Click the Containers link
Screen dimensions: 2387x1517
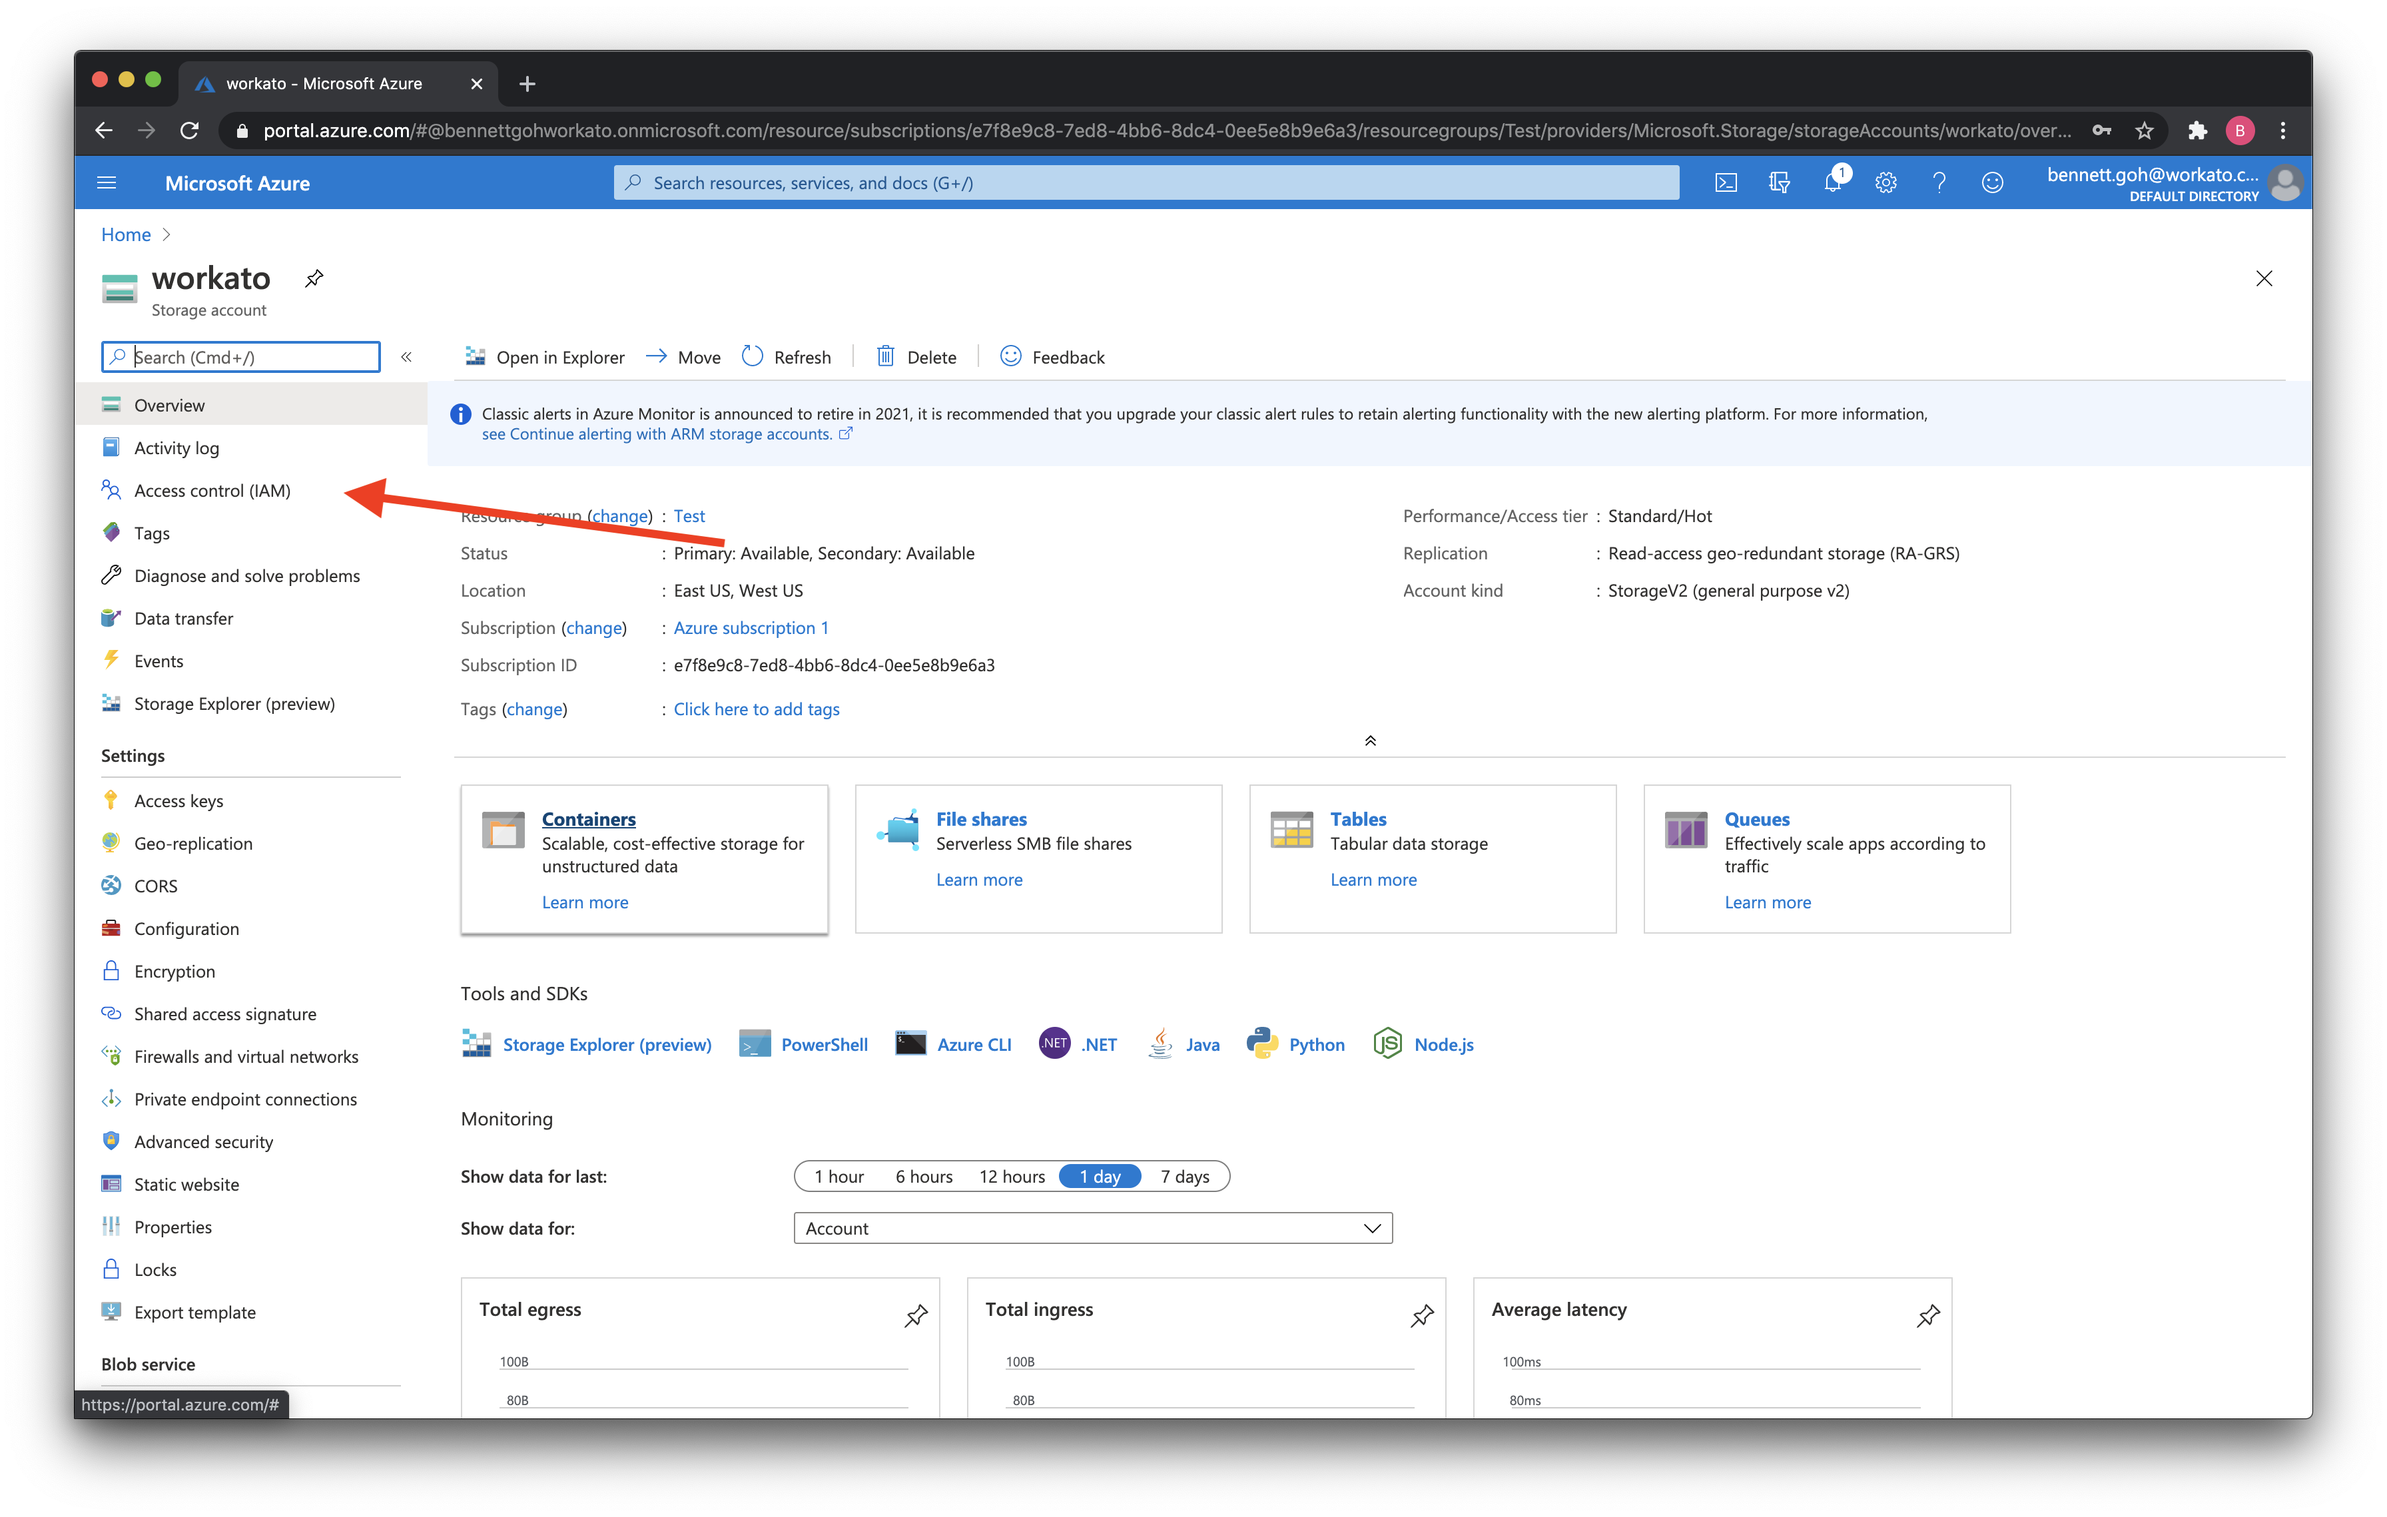tap(589, 820)
